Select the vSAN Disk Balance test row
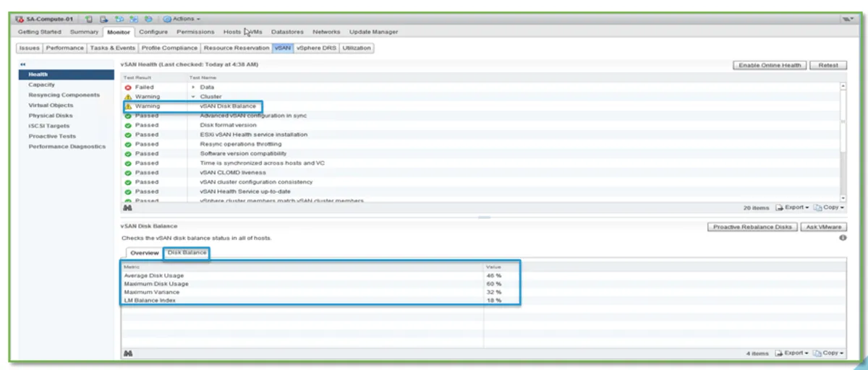 click(x=480, y=106)
